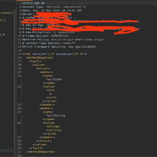Click the opening int tag
This screenshot has height=157, width=157.
50,90
